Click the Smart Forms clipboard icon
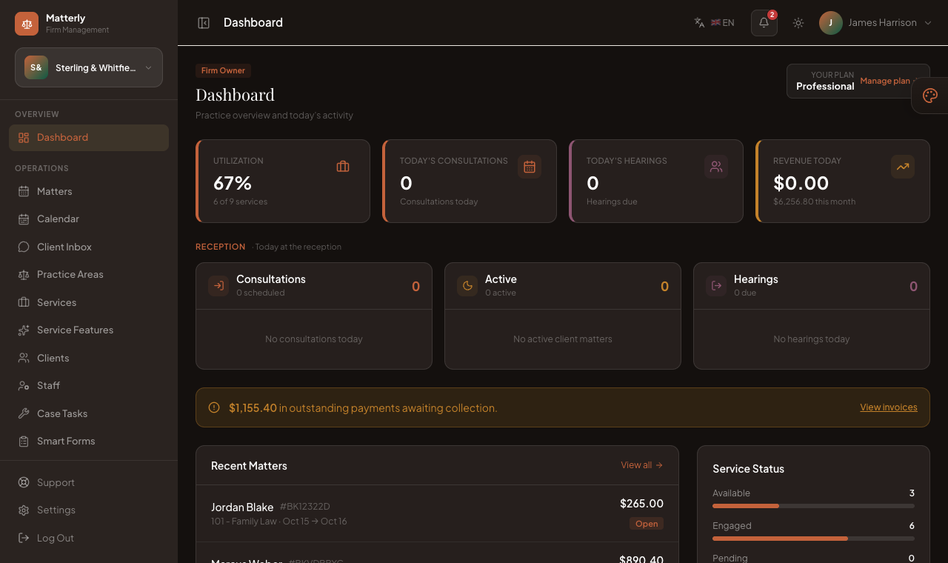This screenshot has height=563, width=948. (x=24, y=442)
